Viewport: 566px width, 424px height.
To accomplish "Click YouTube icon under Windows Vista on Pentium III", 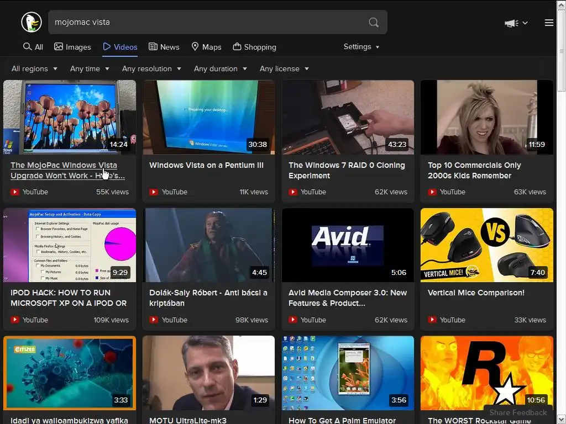I will 154,192.
